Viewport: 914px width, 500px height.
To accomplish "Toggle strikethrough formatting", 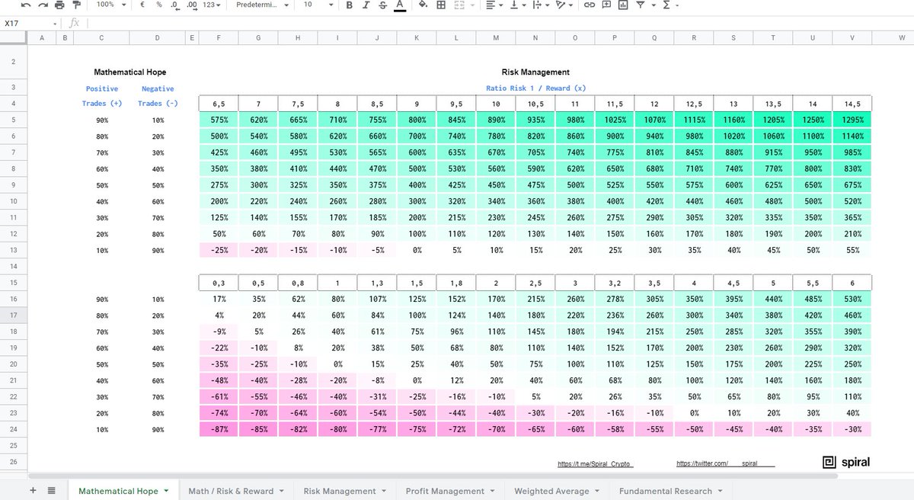I will point(382,5).
